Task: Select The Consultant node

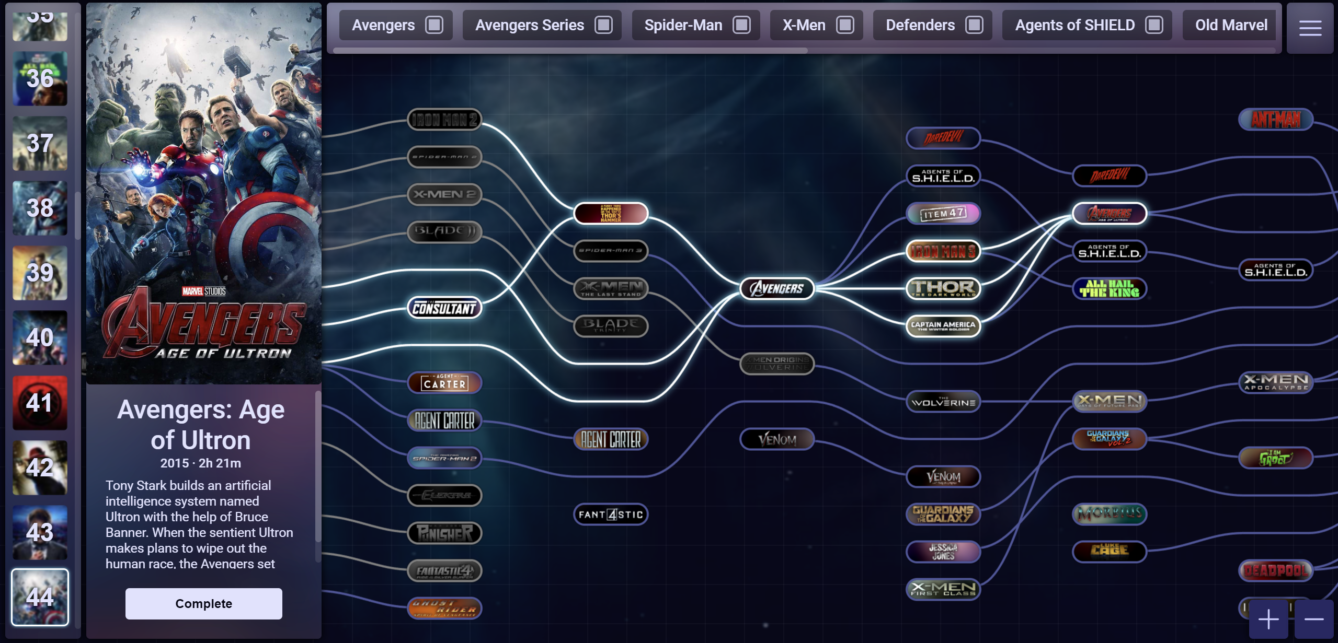Action: (x=444, y=308)
